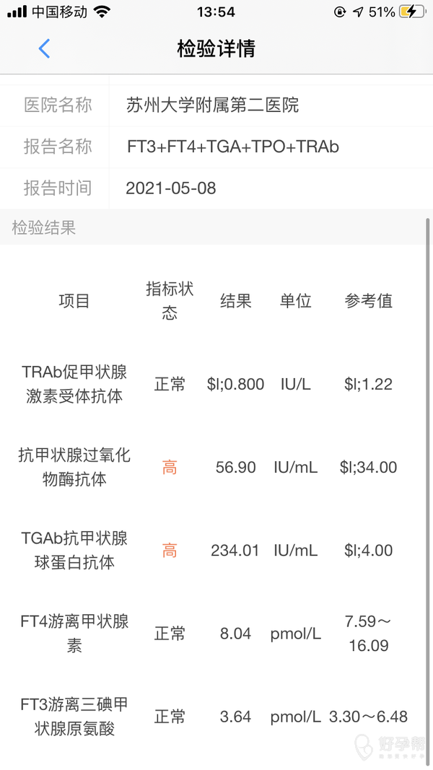This screenshot has width=433, height=770.
Task: Tap the Wi-Fi icon in status bar
Action: (102, 12)
